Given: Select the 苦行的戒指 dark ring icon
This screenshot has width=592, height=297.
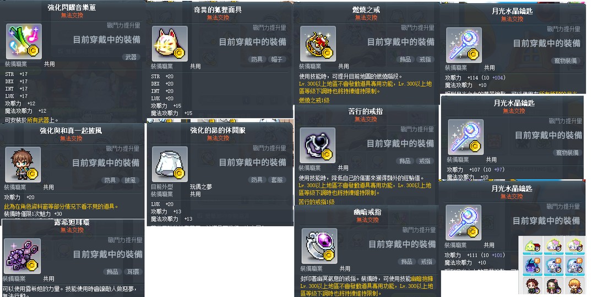Looking at the screenshot, I should pos(317,145).
